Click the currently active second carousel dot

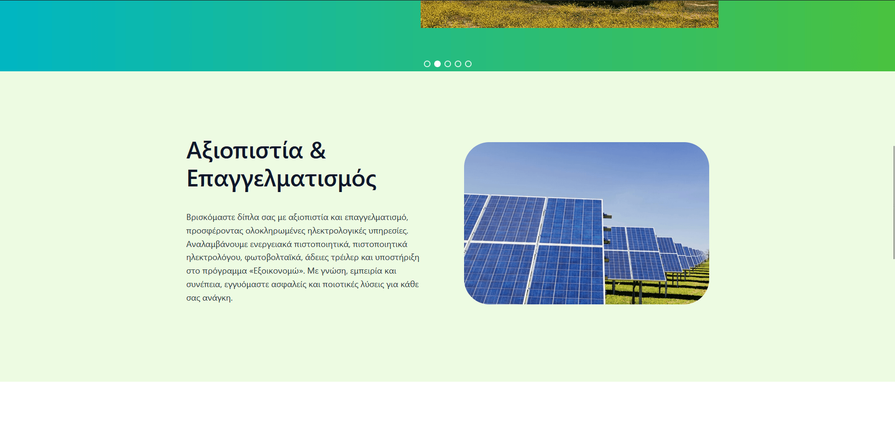(x=437, y=63)
